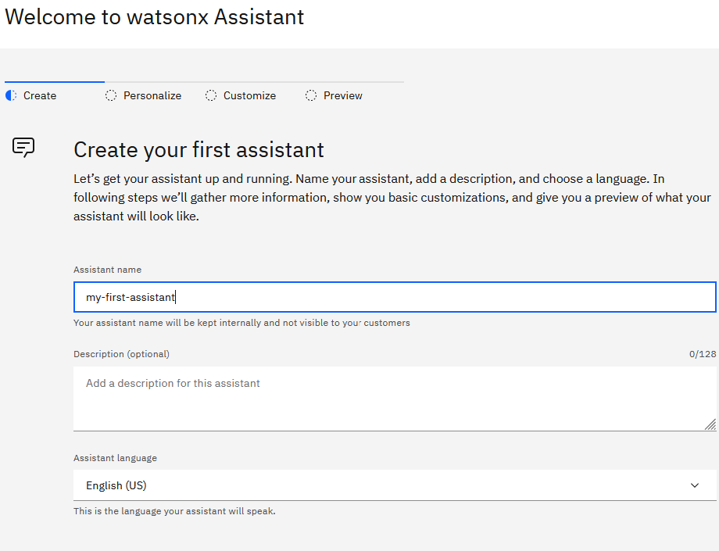Switch to the Preview step label
The width and height of the screenshot is (719, 551).
click(343, 95)
